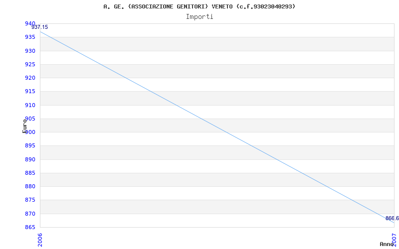
Task: Click the 937.15 data label
Action: (40, 27)
